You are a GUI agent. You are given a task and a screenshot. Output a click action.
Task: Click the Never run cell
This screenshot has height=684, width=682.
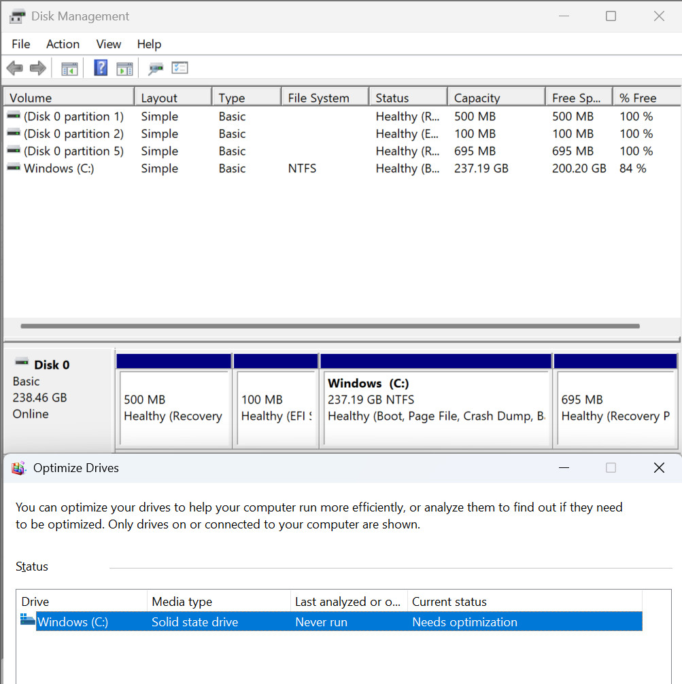(322, 622)
